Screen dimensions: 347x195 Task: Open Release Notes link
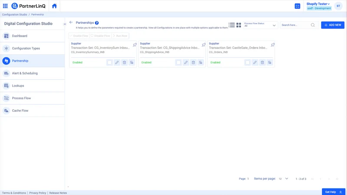pyautogui.click(x=58, y=193)
